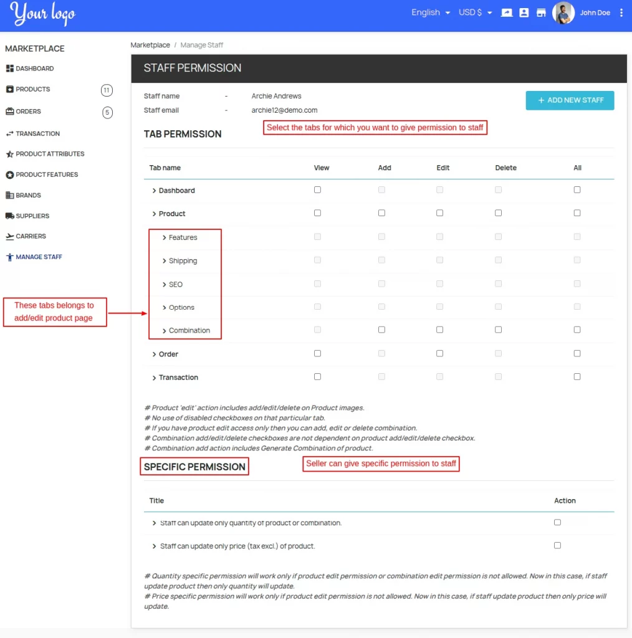Tick quantity-only update permission checkbox
Image resolution: width=632 pixels, height=638 pixels.
point(558,522)
